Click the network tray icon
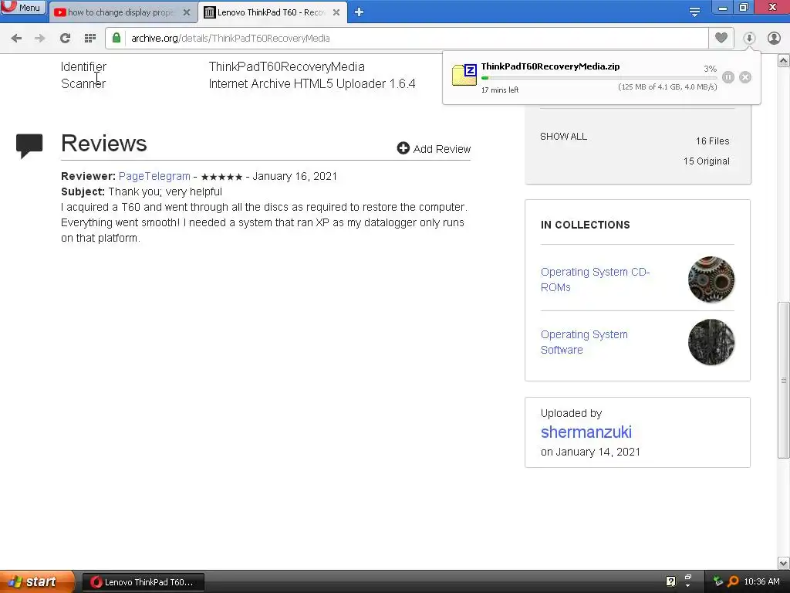 [x=718, y=581]
